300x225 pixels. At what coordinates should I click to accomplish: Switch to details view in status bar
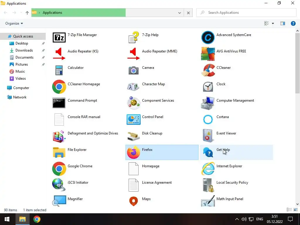pyautogui.click(x=289, y=210)
